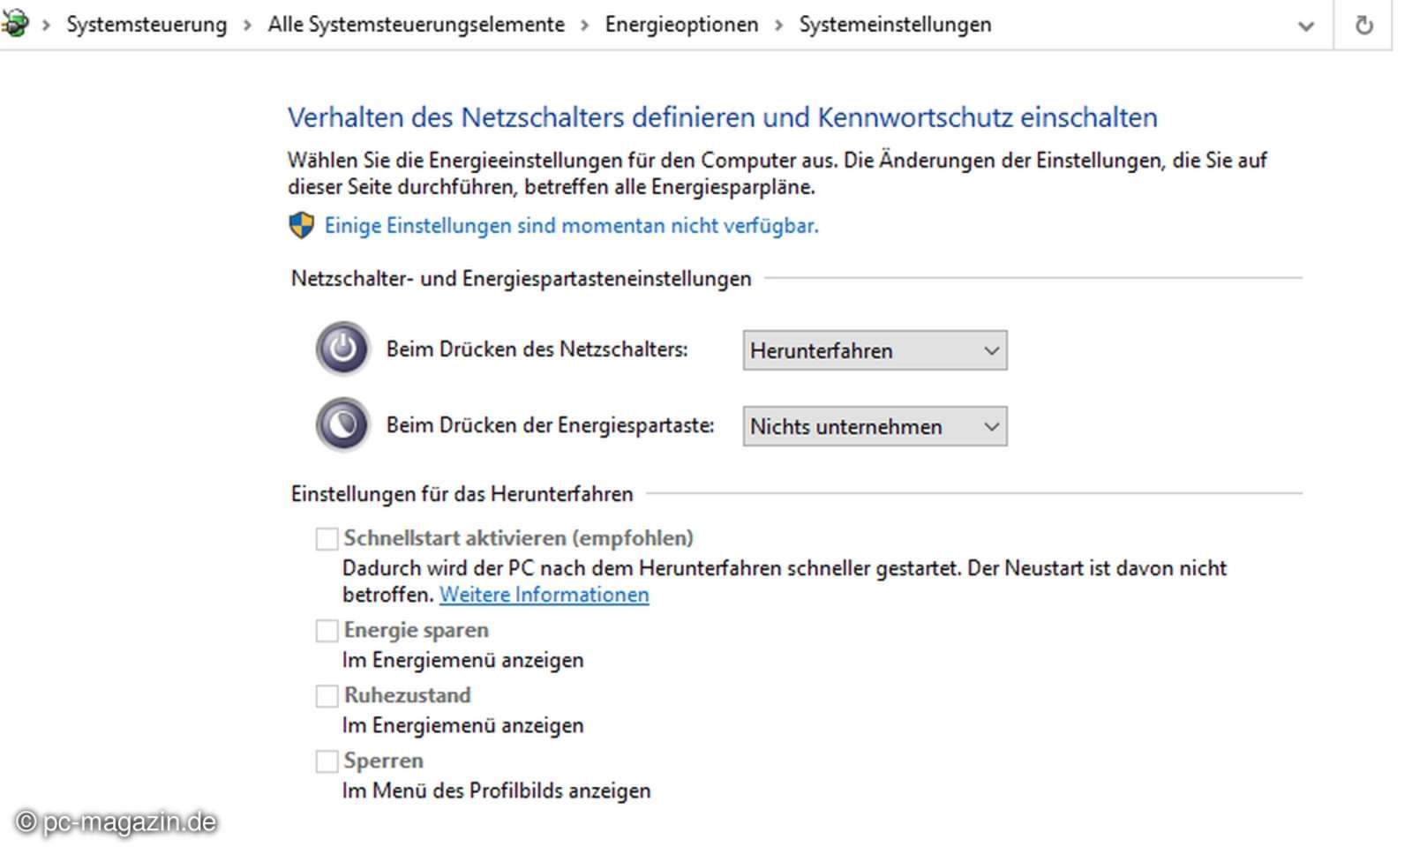The image size is (1412, 847).
Task: Toggle the Sperren checkbox
Action: tap(327, 761)
